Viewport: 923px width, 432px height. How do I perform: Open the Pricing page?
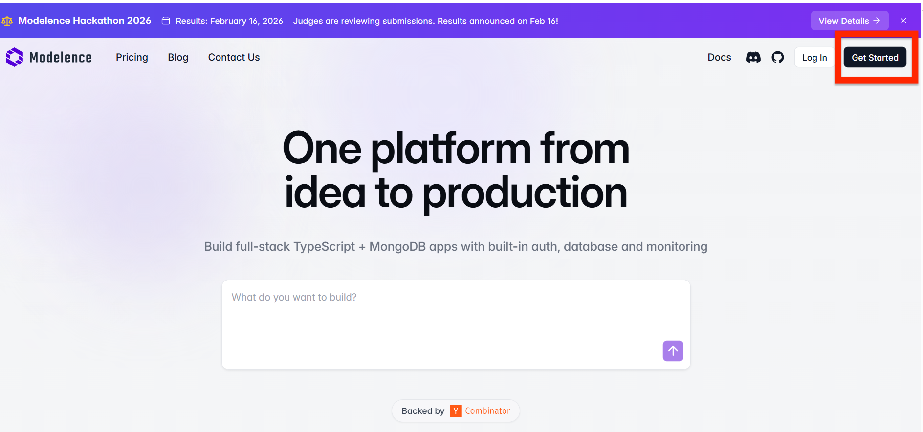pyautogui.click(x=132, y=57)
